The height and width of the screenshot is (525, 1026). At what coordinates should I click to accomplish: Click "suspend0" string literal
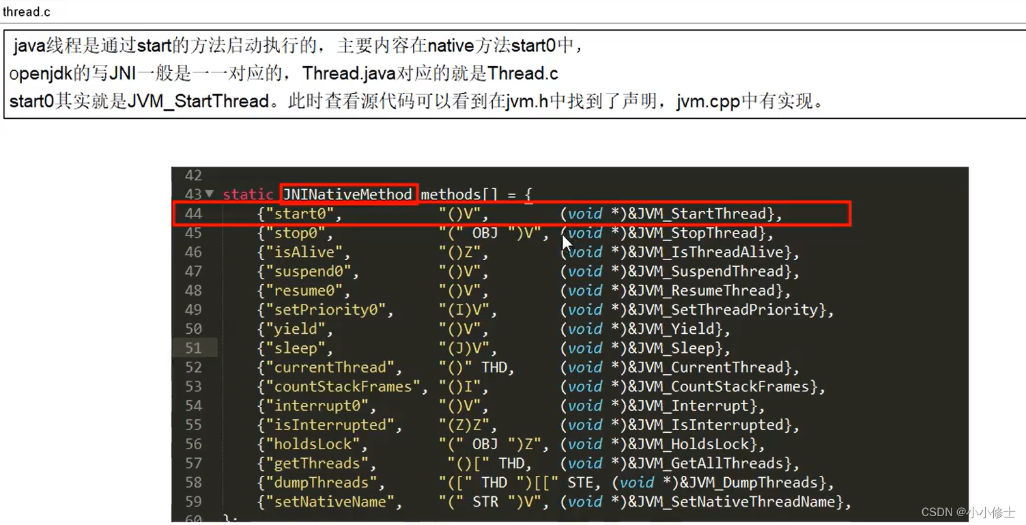(x=307, y=271)
